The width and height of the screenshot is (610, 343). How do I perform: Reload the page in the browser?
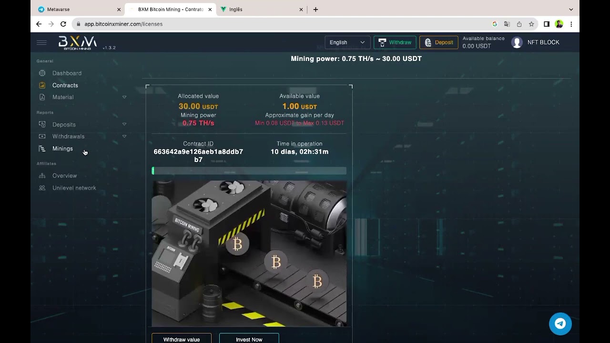click(63, 24)
